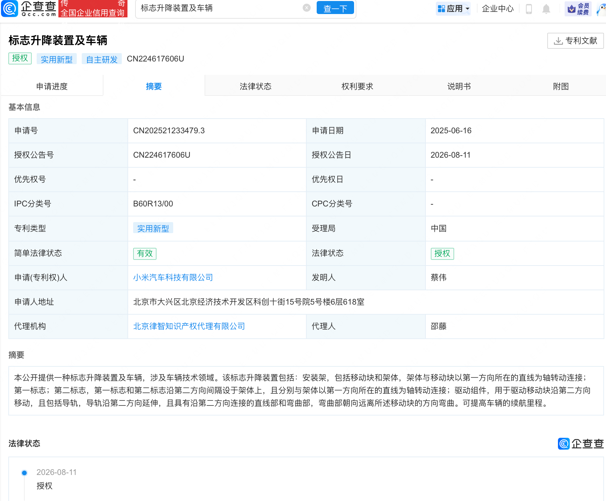Select 中国 receiving office value
Viewport: 606px width, 501px height.
tap(438, 228)
